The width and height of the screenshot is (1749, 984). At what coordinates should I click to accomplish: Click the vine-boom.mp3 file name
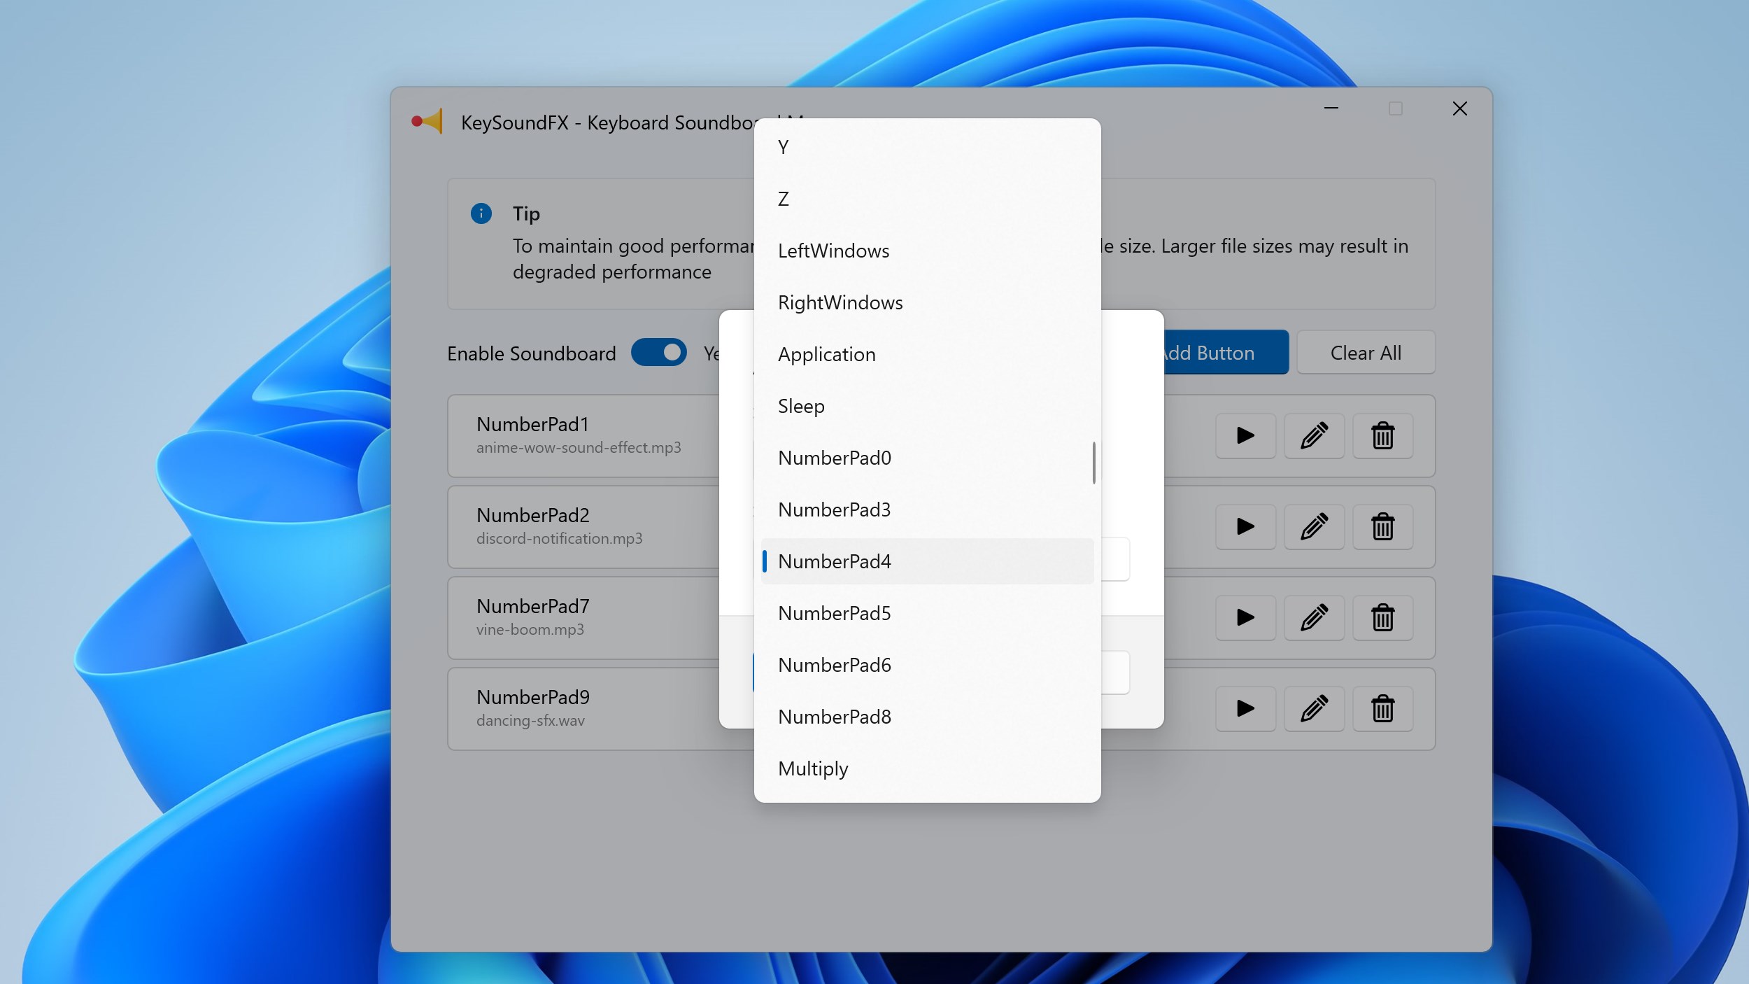(x=530, y=630)
